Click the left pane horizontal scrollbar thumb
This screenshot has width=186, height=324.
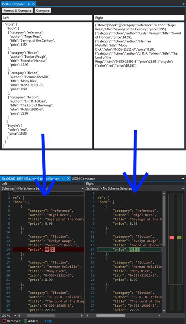[41, 315]
